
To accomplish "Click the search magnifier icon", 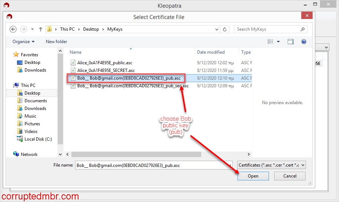I will 302,29.
